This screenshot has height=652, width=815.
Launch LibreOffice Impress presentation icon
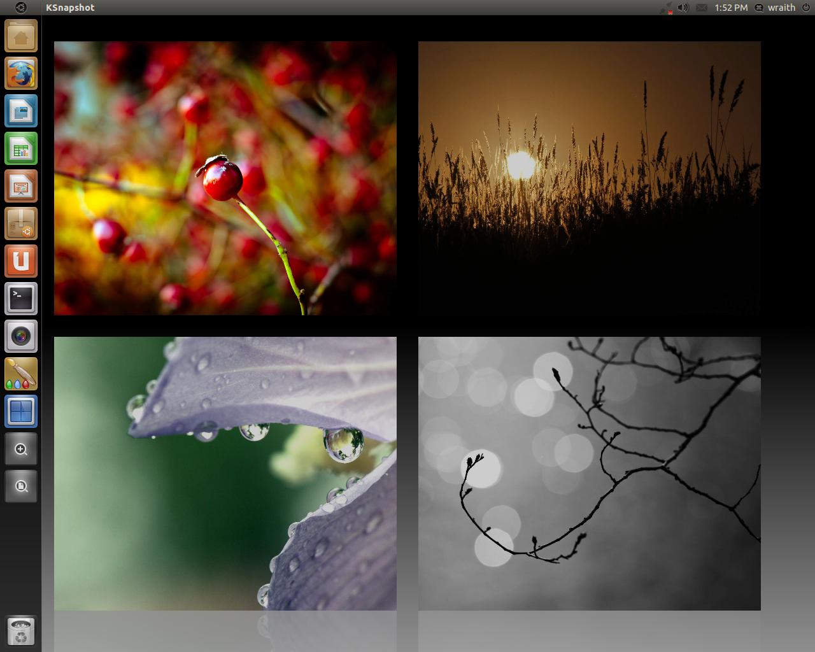tap(21, 187)
